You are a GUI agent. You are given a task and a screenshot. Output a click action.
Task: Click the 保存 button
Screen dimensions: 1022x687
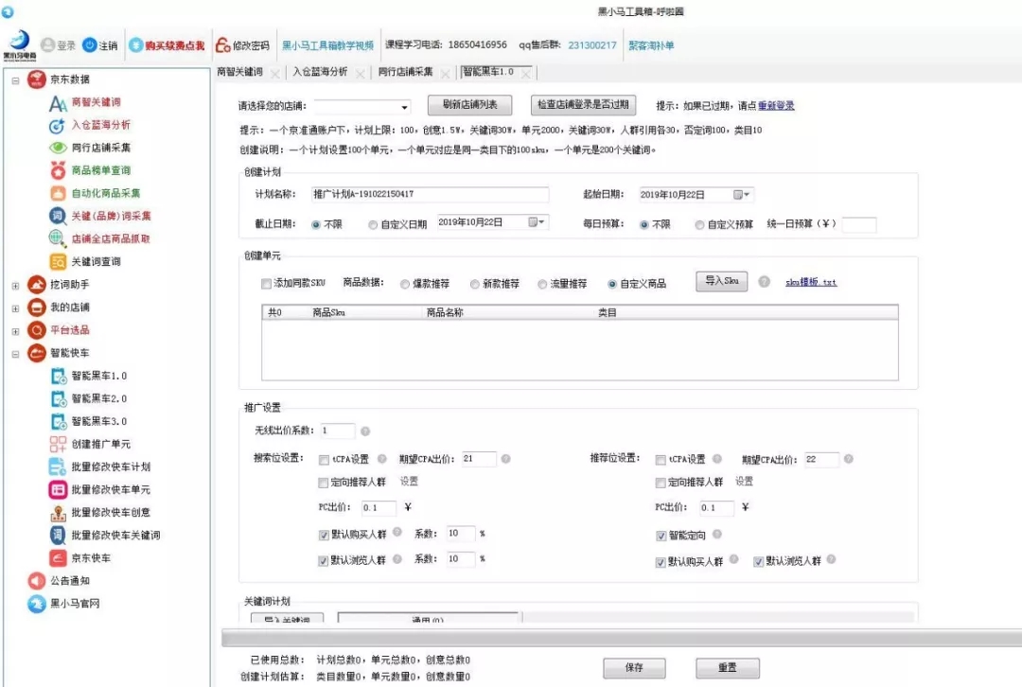click(x=634, y=668)
